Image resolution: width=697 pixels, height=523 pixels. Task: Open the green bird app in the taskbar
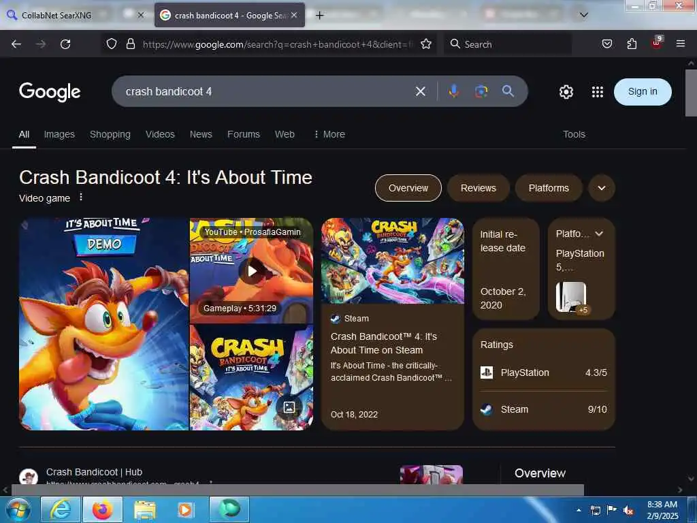pyautogui.click(x=229, y=509)
